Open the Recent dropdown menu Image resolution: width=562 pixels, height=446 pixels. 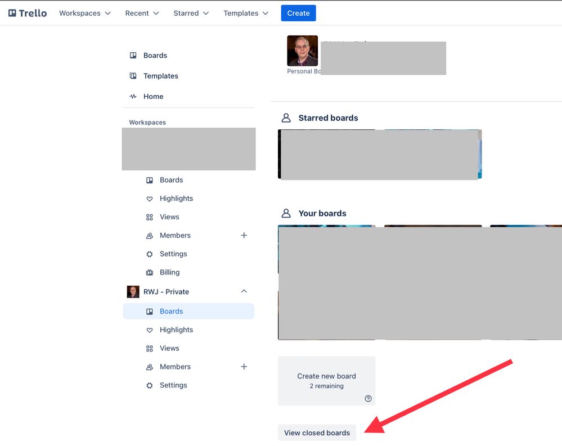coord(142,13)
